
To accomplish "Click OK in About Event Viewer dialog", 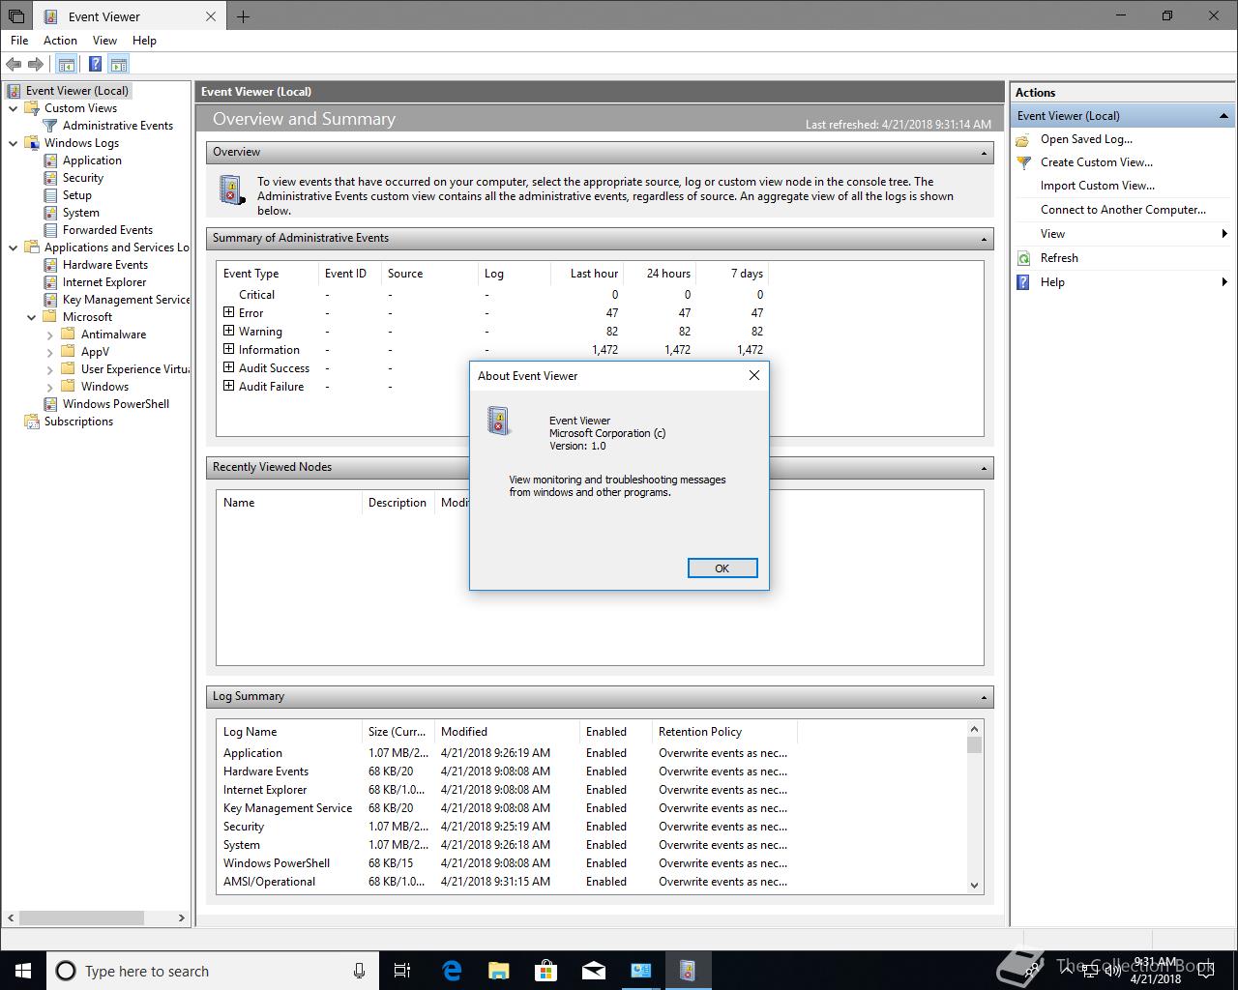I will (722, 568).
